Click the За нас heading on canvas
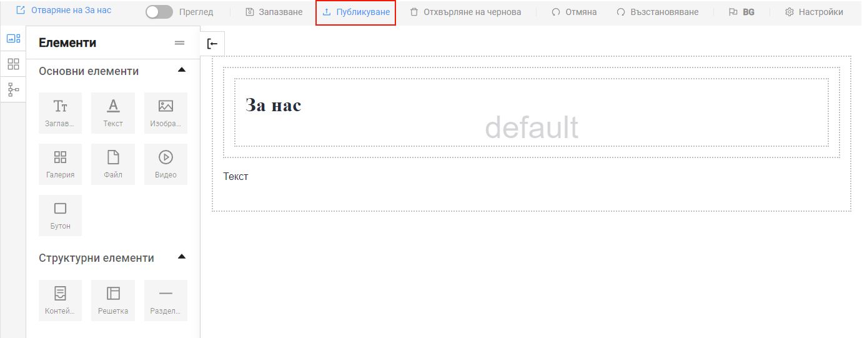 pyautogui.click(x=273, y=105)
